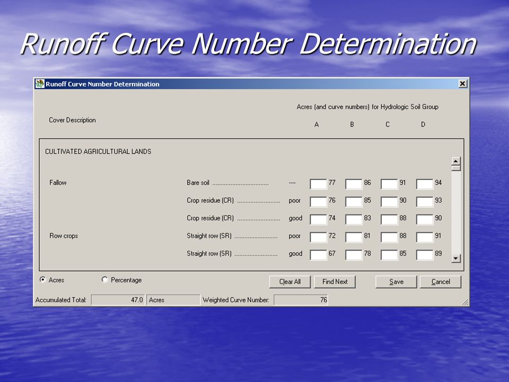Close the Runoff Curve Number Determination dialog

point(462,84)
